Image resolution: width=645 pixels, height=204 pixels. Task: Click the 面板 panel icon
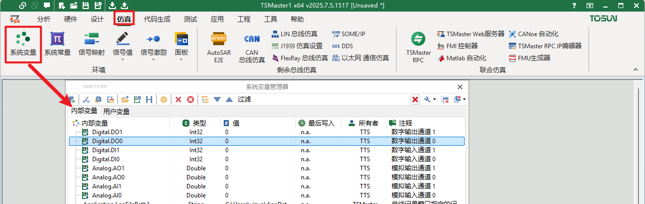[x=181, y=38]
